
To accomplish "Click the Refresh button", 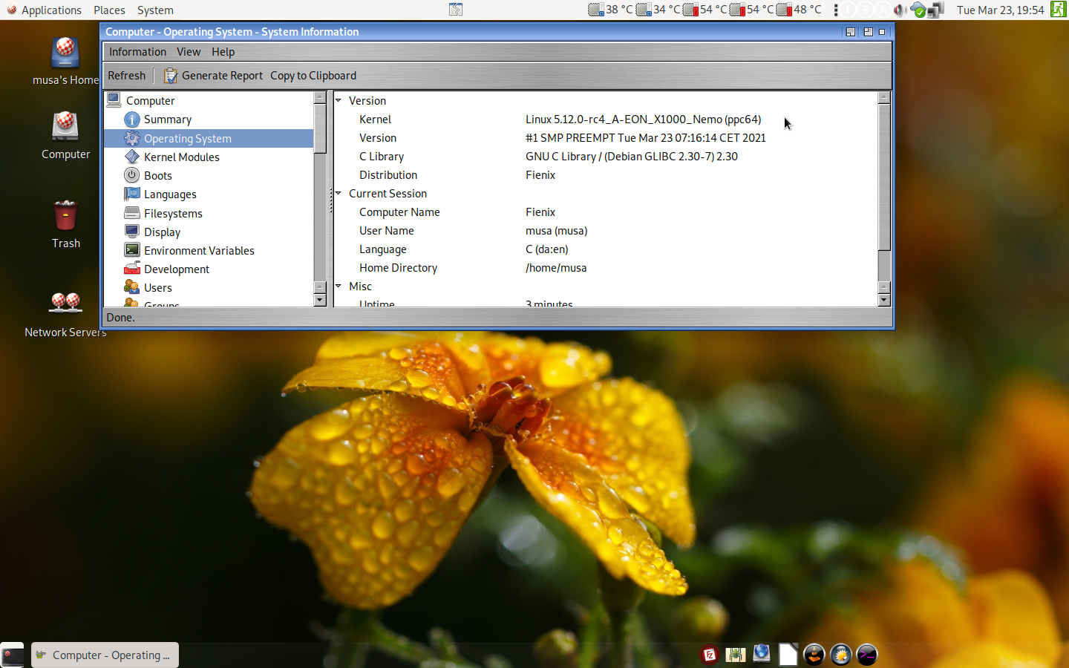I will [126, 76].
